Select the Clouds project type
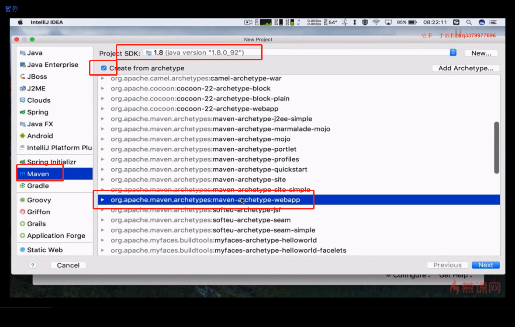Screen dimensions: 515x327 (35, 100)
